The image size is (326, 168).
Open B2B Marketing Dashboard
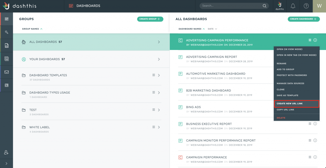tap(209, 90)
